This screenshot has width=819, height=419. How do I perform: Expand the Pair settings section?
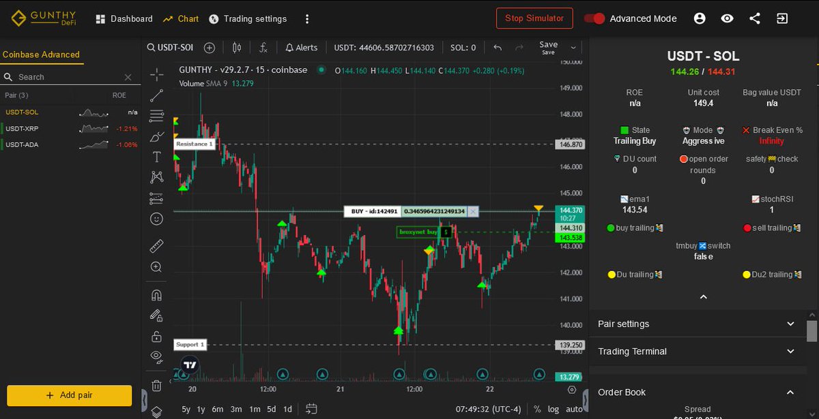pos(696,324)
